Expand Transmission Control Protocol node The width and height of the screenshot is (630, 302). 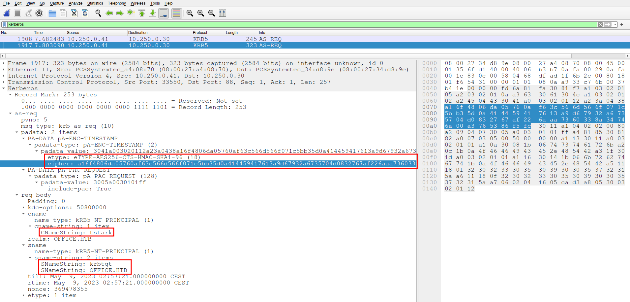4,82
